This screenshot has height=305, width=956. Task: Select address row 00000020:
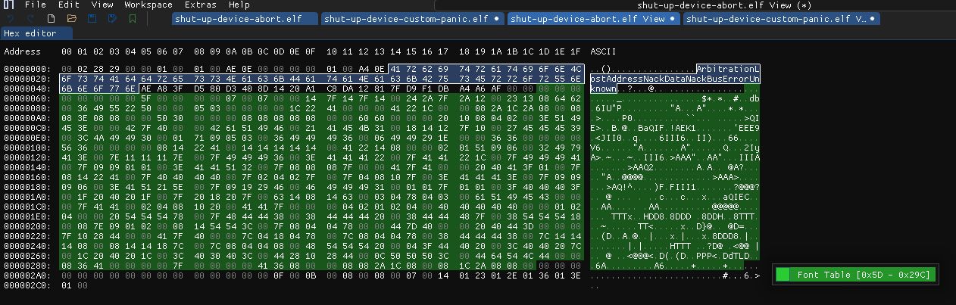point(29,79)
